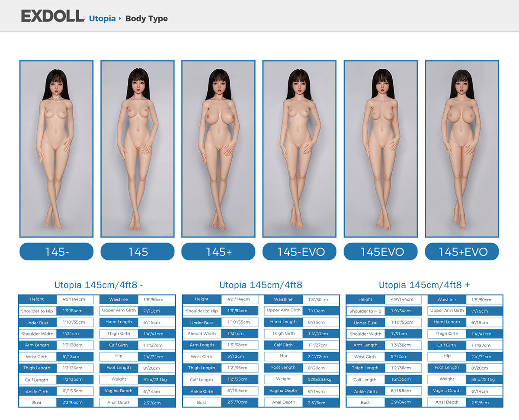Pick the 145+EVO body type button
Image resolution: width=519 pixels, height=420 pixels.
(x=462, y=252)
